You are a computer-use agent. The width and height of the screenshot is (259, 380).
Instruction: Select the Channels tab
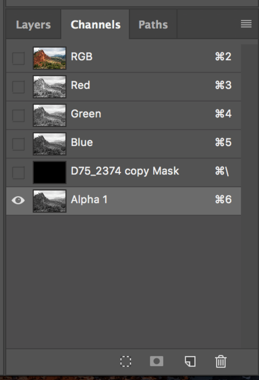point(95,25)
